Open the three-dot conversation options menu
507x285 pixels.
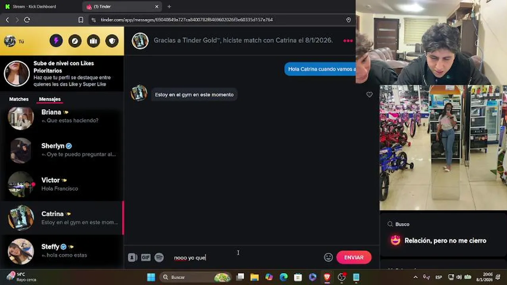tap(348, 41)
